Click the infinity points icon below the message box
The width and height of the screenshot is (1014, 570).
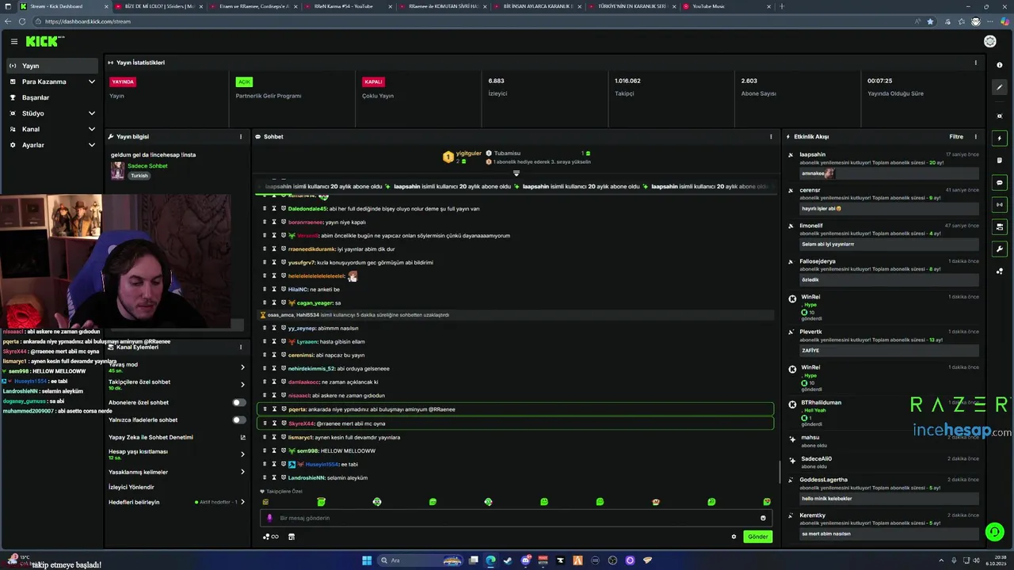point(271,537)
